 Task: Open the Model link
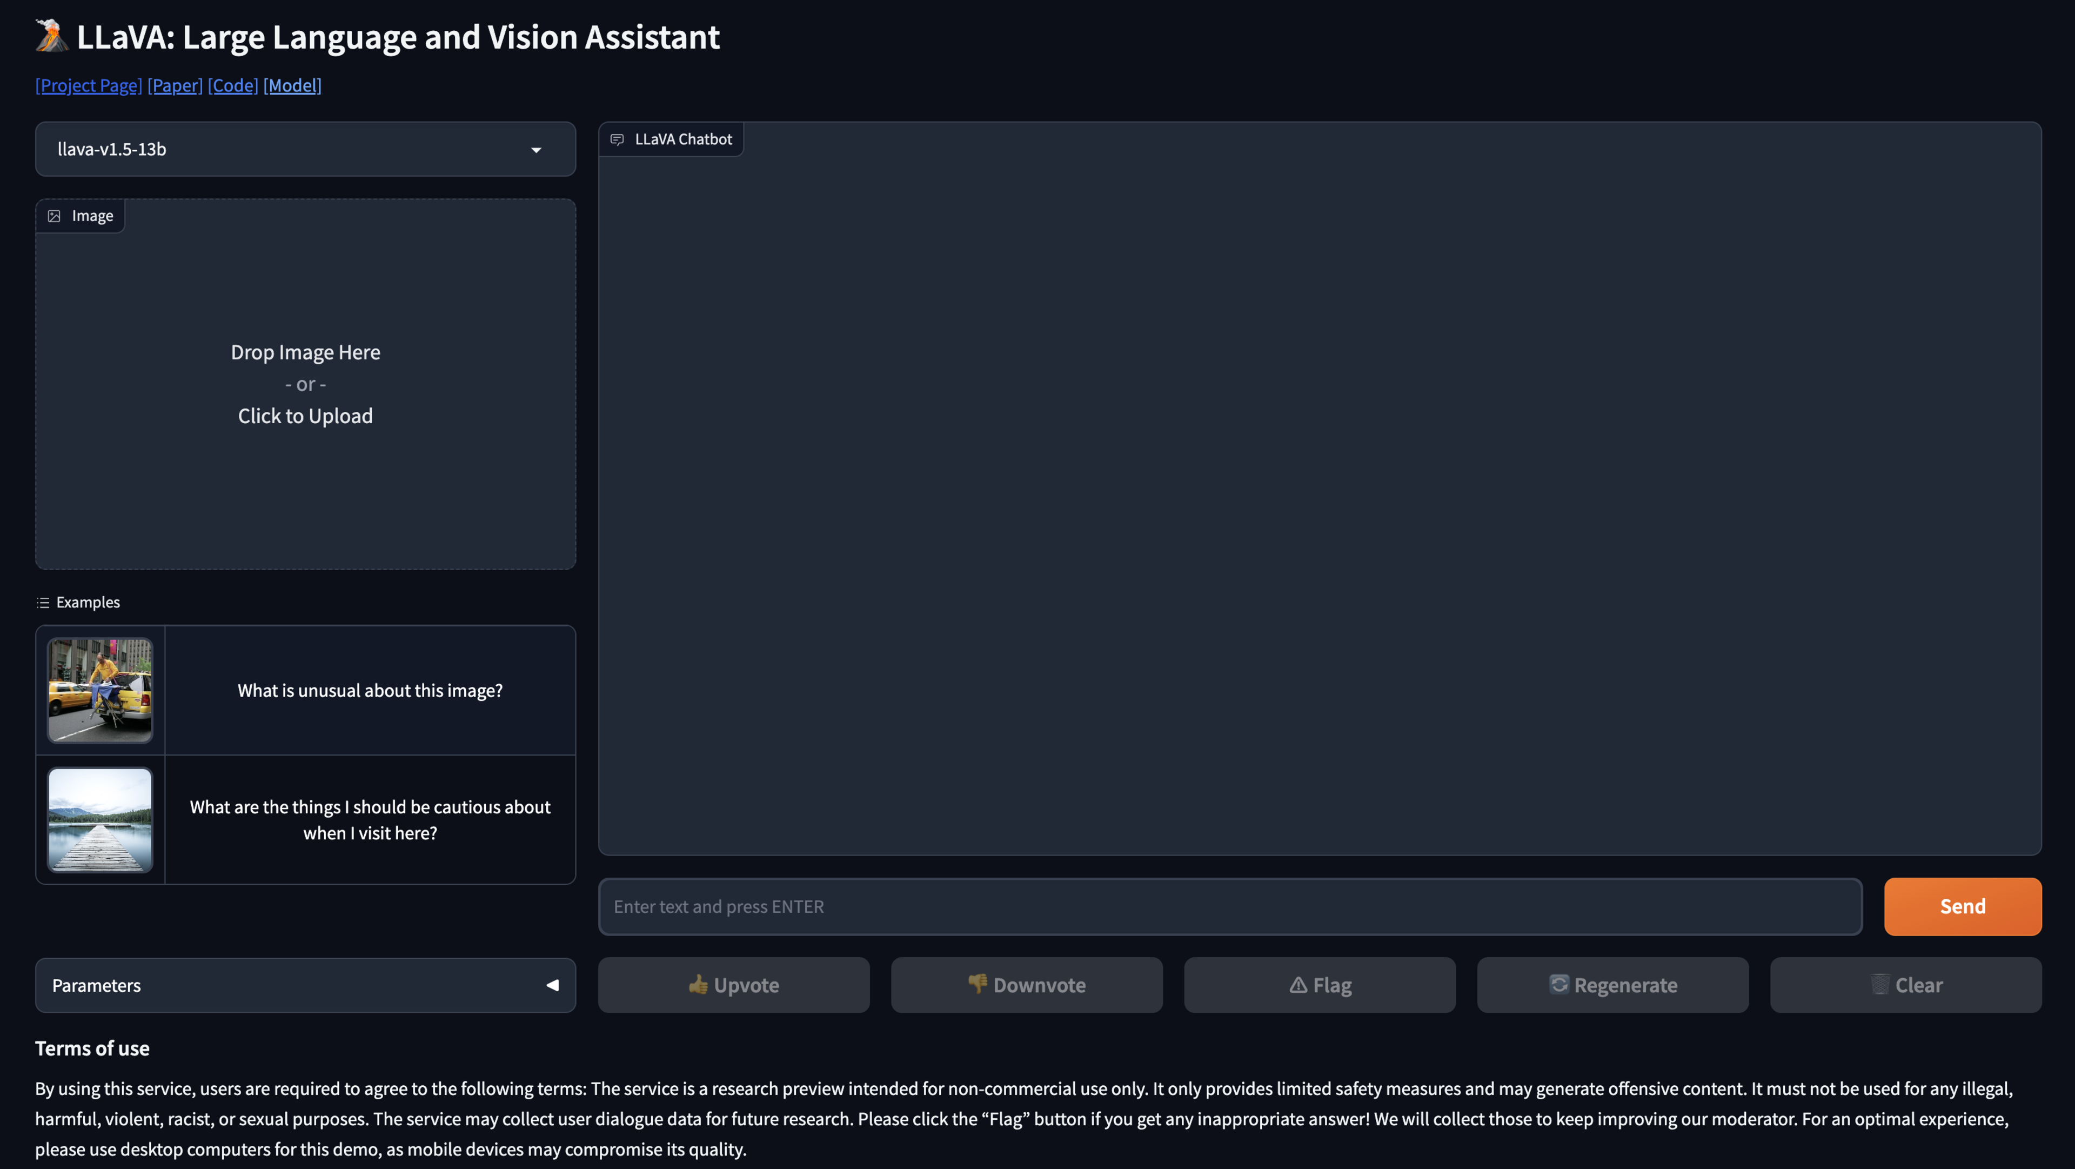click(x=292, y=85)
